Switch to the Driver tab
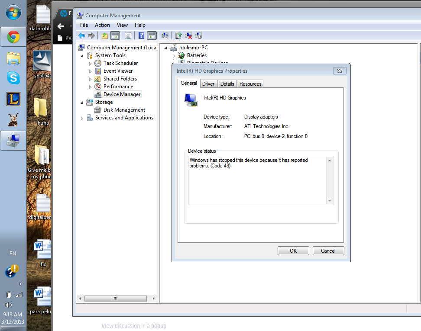This screenshot has width=421, height=331. [x=208, y=84]
